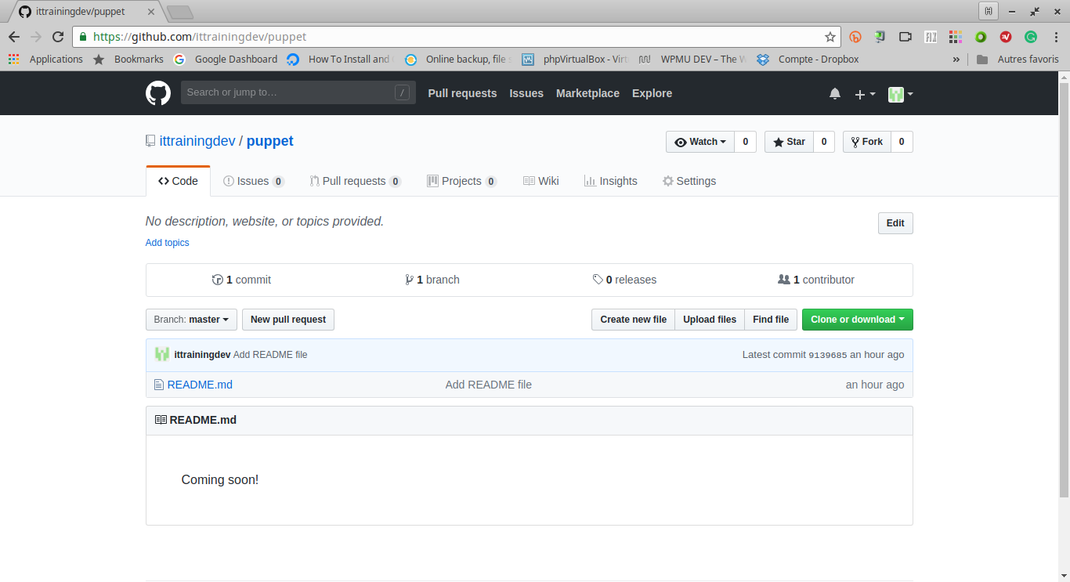Reload the page

58,37
